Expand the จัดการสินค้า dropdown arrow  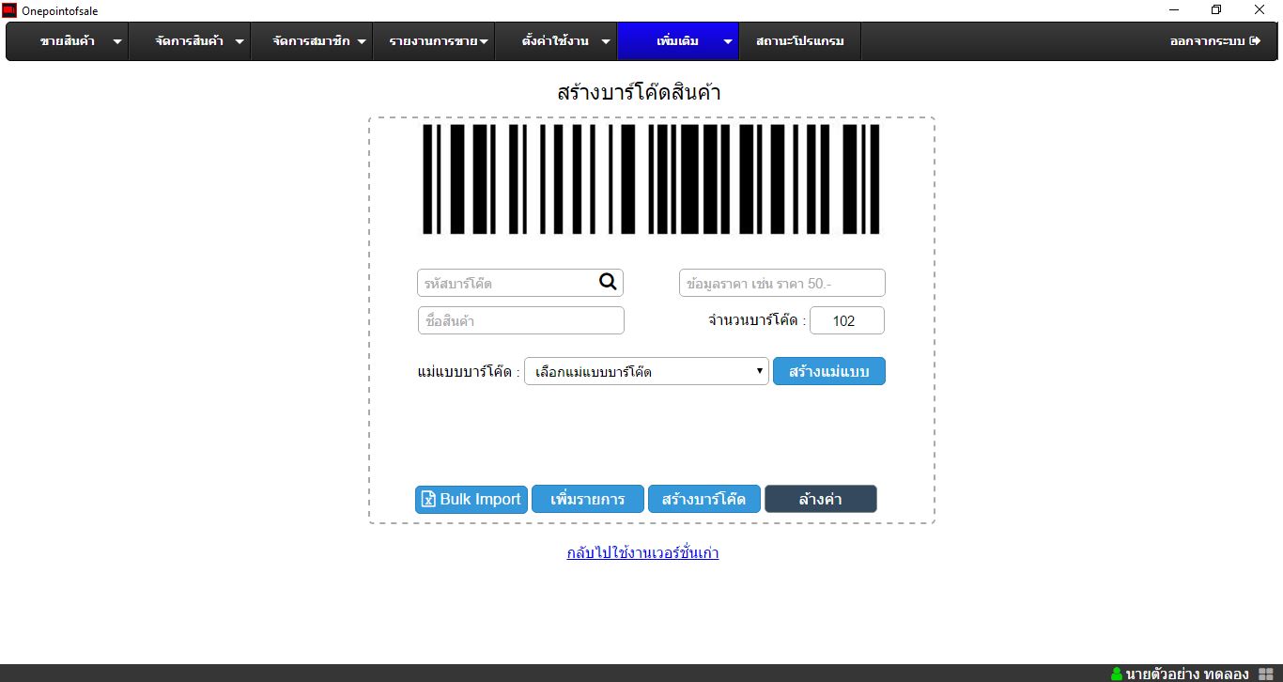click(x=240, y=42)
